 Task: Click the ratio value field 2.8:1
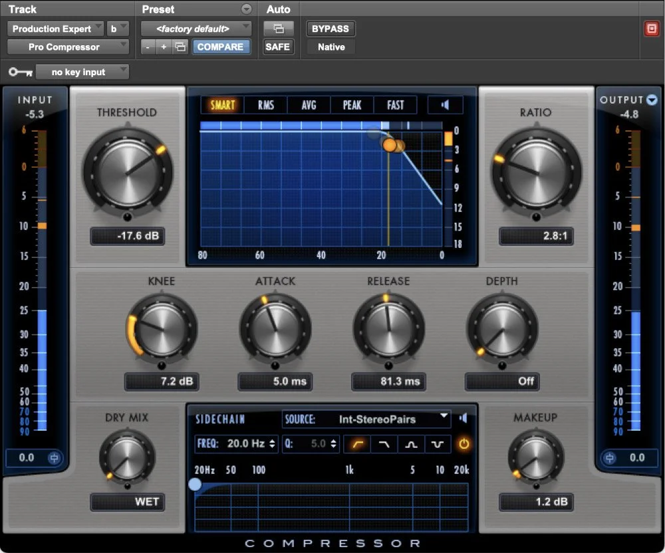coord(536,236)
